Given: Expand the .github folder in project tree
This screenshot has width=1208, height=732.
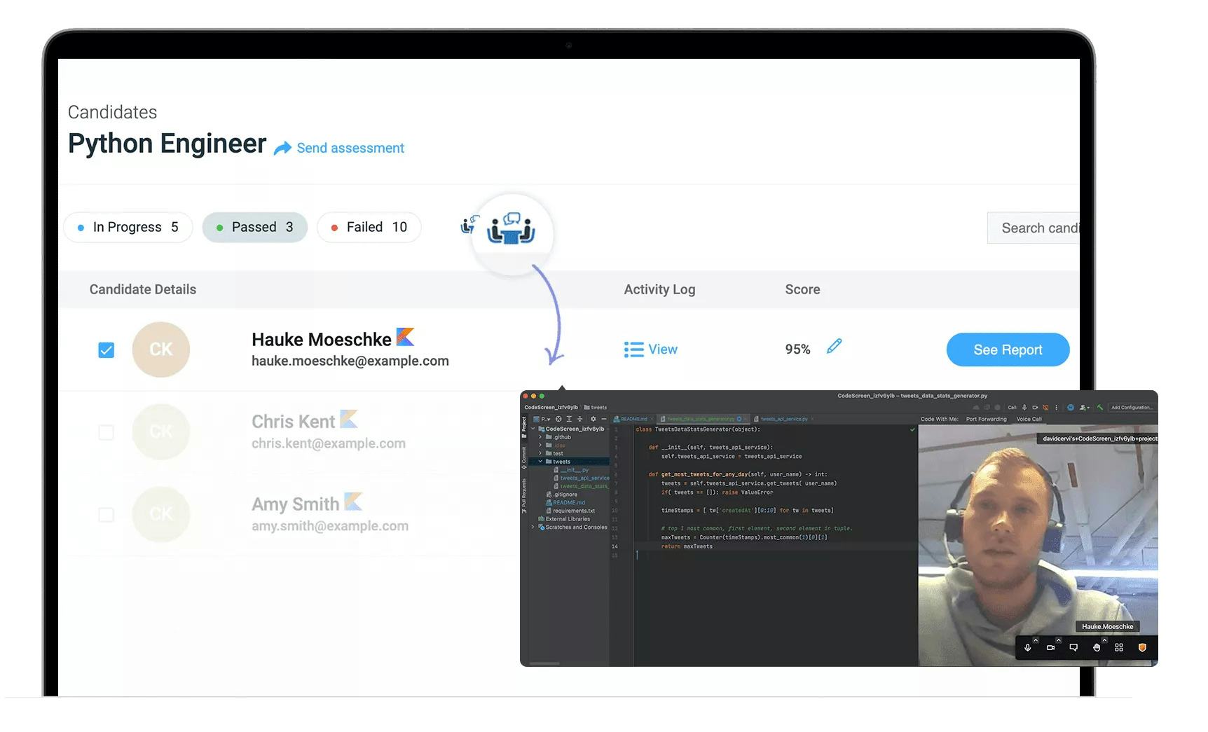Looking at the screenshot, I should click(x=540, y=437).
